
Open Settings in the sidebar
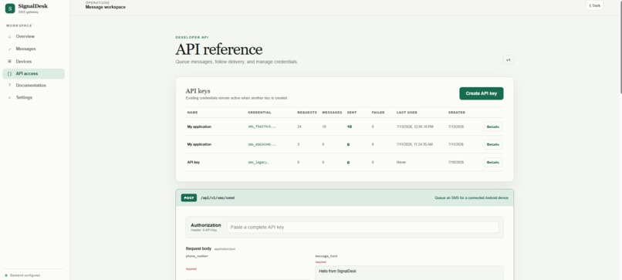tap(33, 97)
